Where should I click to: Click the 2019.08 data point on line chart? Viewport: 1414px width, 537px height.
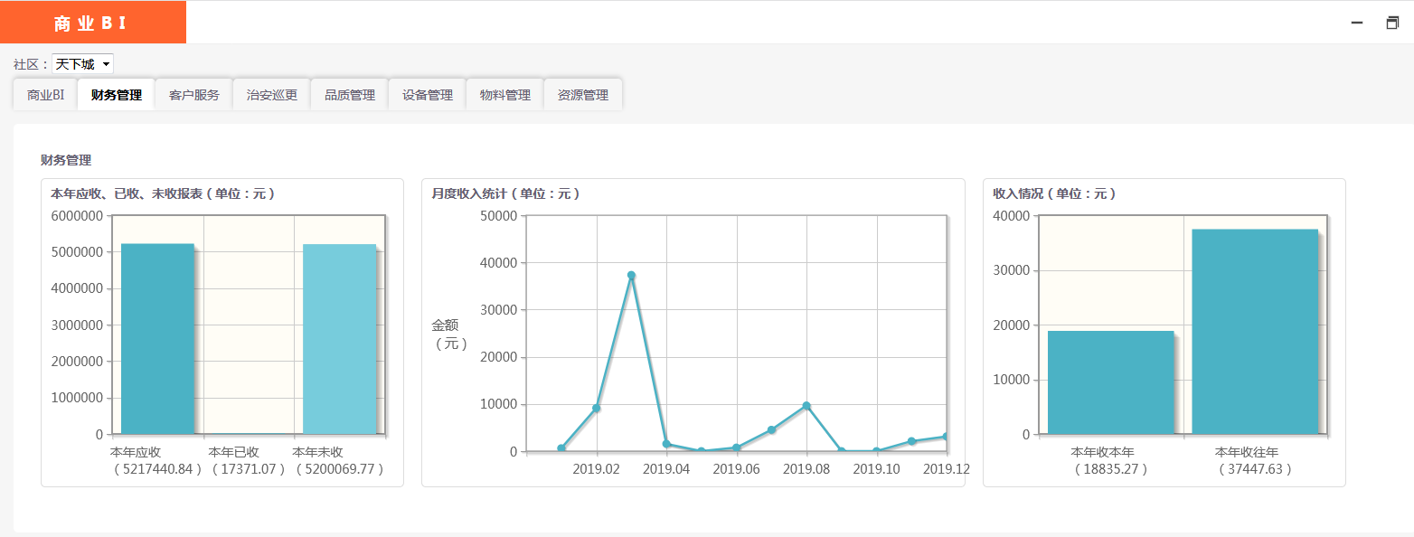pyautogui.click(x=806, y=406)
